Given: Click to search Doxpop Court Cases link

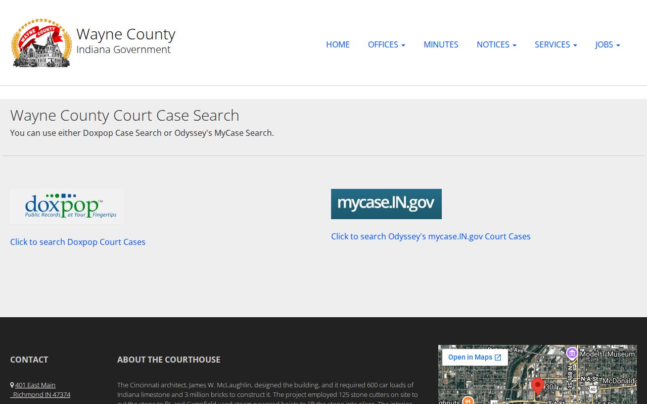Looking at the screenshot, I should (78, 242).
